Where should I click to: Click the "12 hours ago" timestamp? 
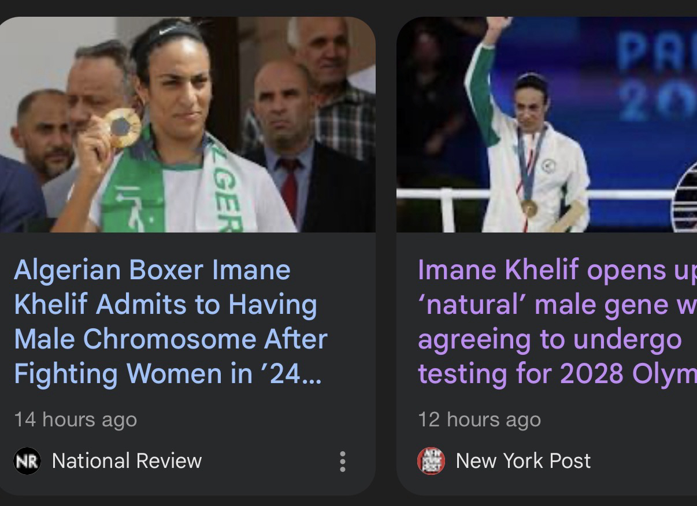[479, 419]
